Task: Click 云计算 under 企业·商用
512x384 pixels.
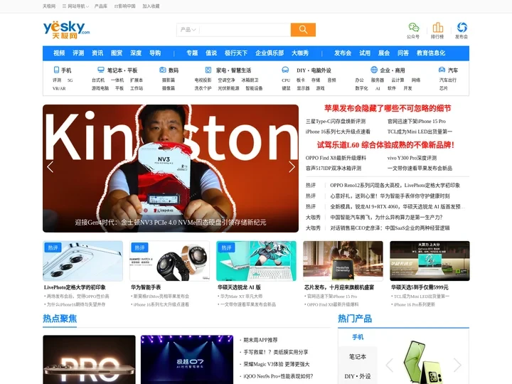Action: pyautogui.click(x=398, y=80)
